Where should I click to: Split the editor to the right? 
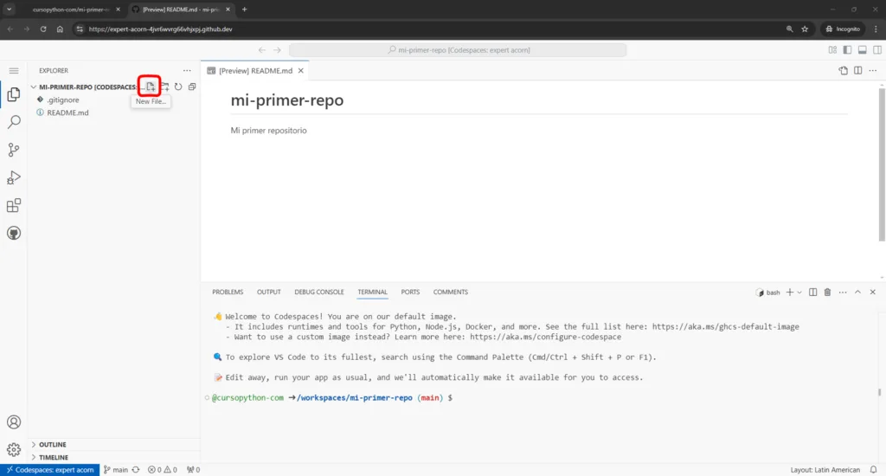pyautogui.click(x=857, y=71)
